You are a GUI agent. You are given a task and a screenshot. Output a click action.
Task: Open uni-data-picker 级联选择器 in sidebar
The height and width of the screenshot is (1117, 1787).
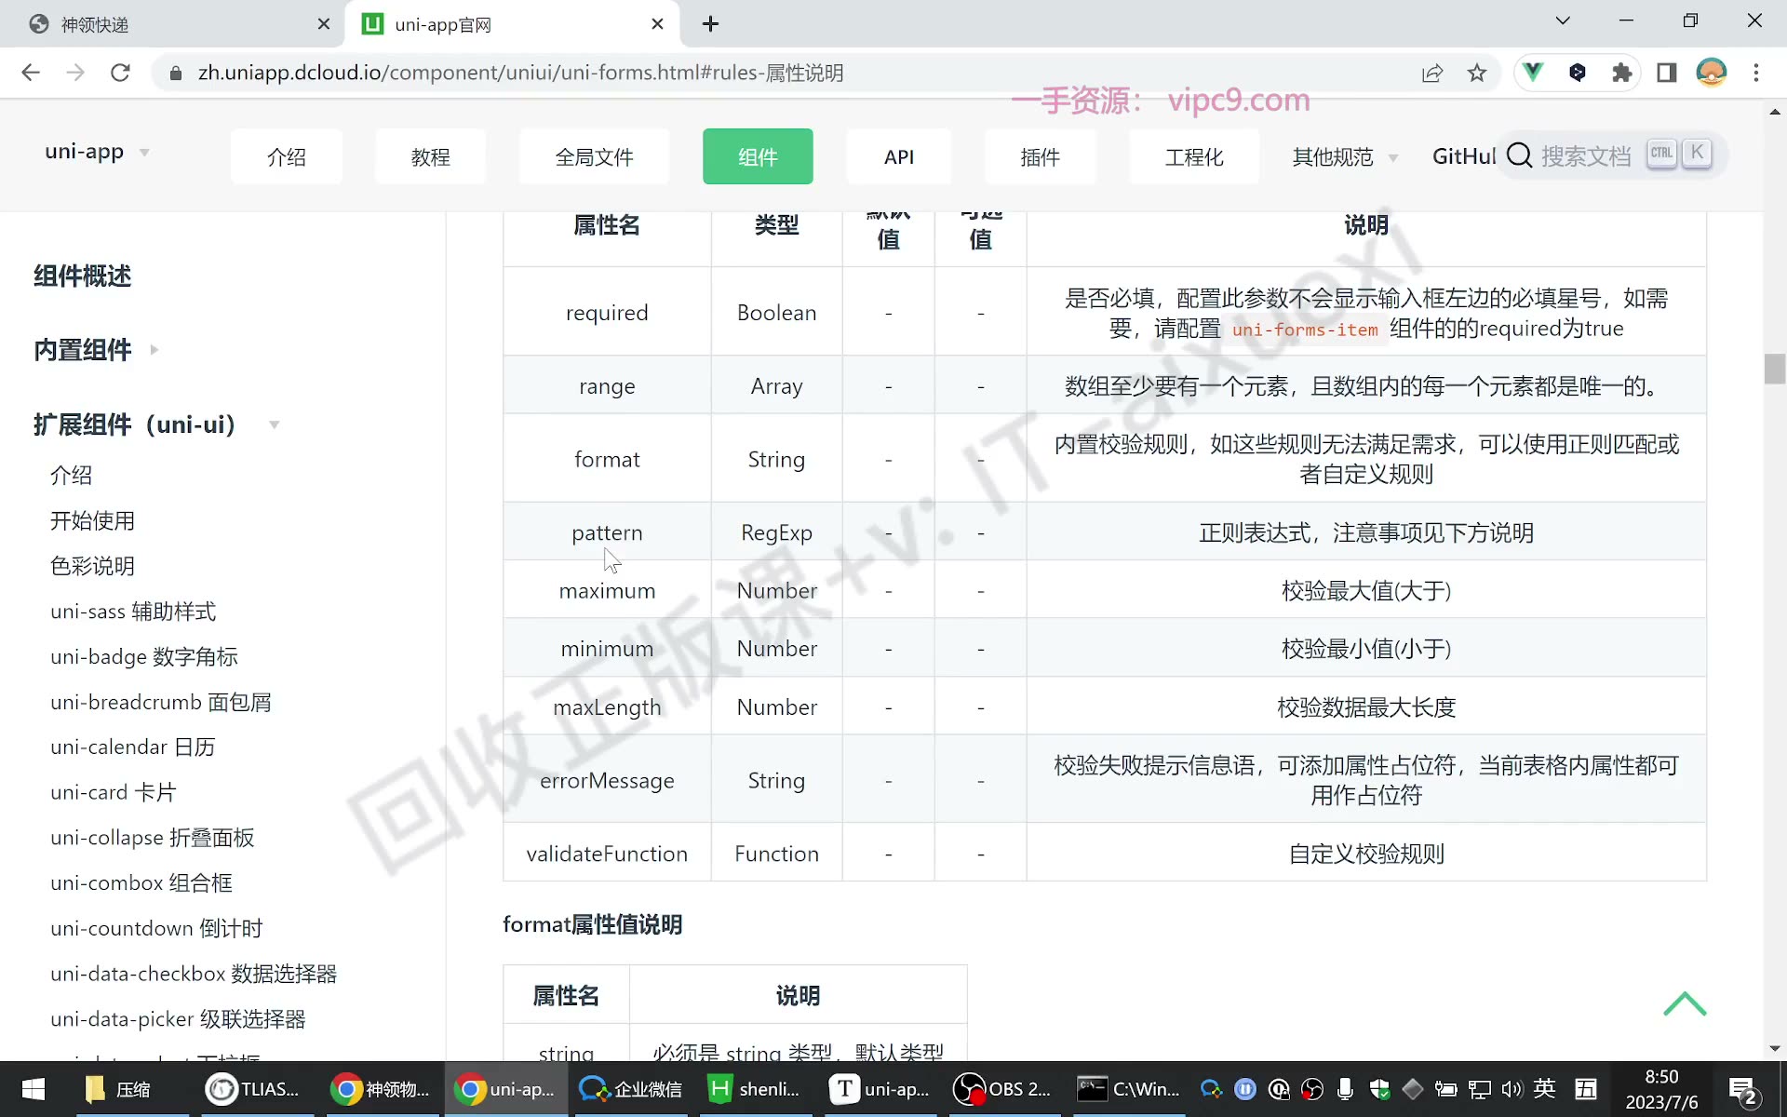(x=178, y=1019)
